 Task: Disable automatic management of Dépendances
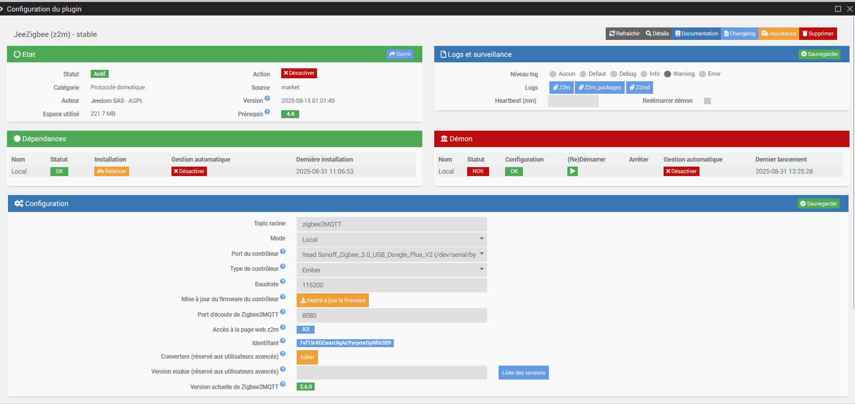pos(189,171)
